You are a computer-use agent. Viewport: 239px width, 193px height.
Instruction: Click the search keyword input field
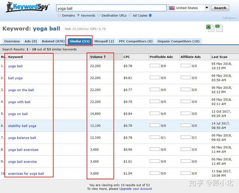[x=111, y=8]
